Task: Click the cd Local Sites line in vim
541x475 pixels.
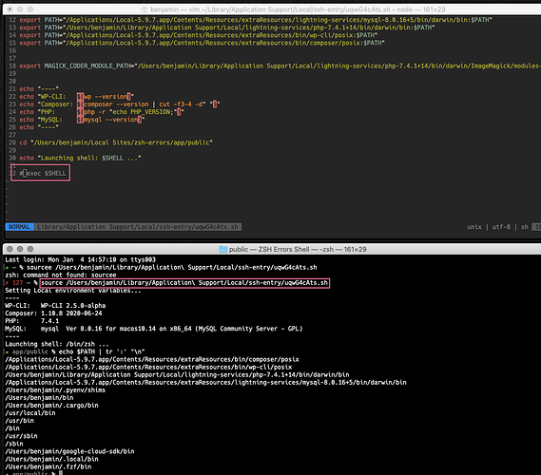Action: [x=116, y=142]
